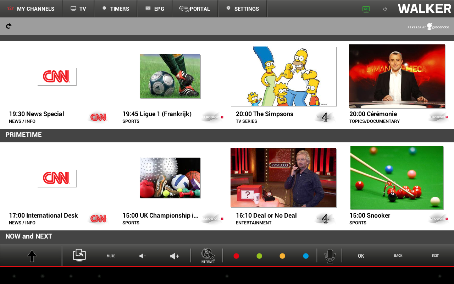Click the refresh arrow icon
This screenshot has height=284, width=454.
tap(9, 26)
